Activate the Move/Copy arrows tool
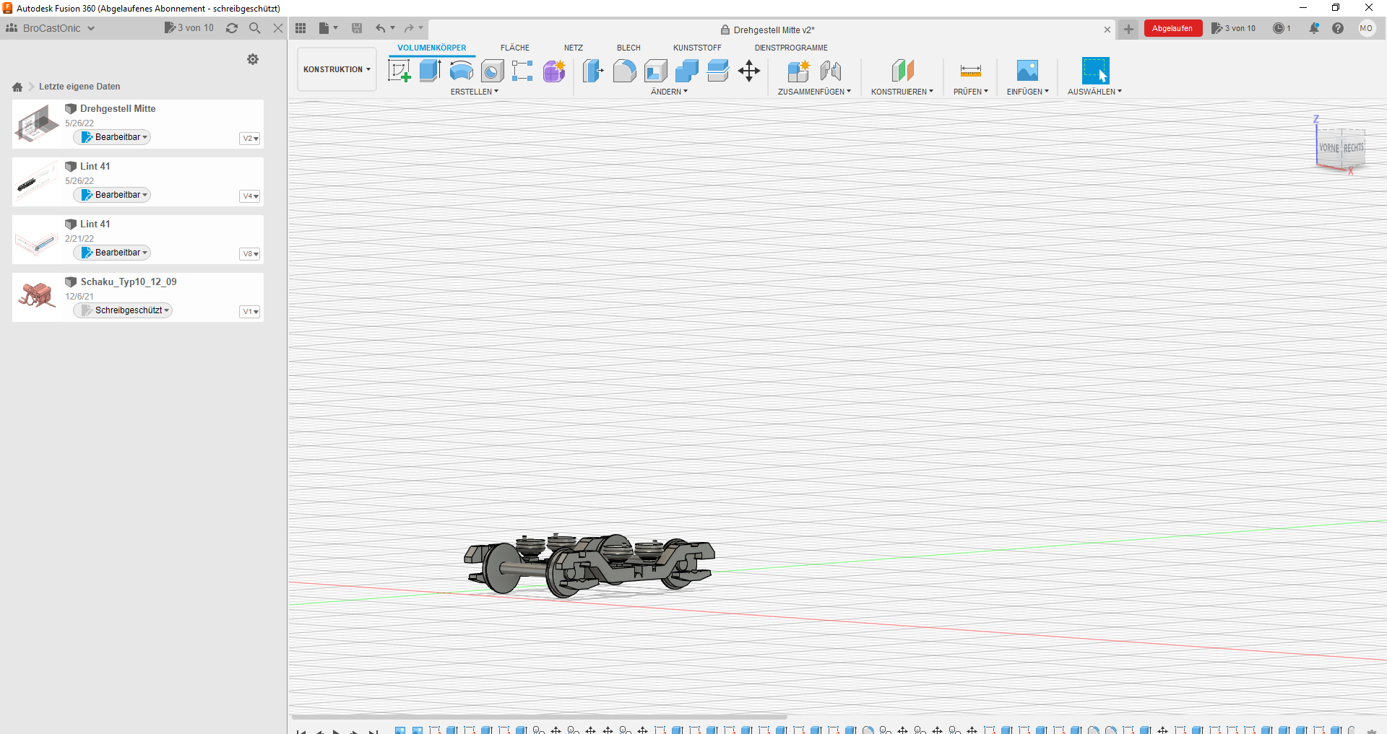This screenshot has height=734, width=1387. click(x=749, y=71)
